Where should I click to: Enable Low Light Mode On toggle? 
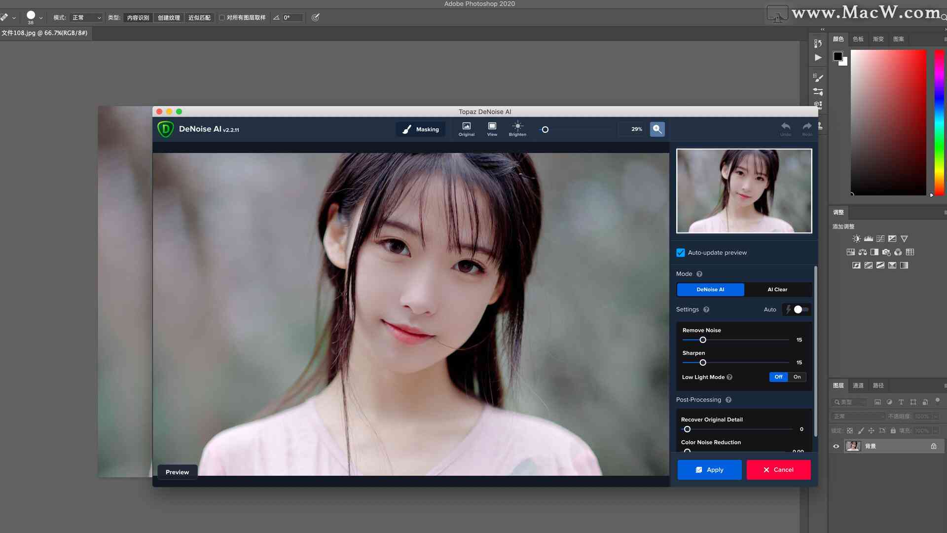pyautogui.click(x=797, y=377)
